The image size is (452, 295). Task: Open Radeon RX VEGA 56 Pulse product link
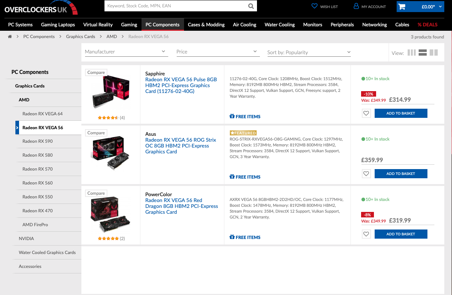coord(181,85)
